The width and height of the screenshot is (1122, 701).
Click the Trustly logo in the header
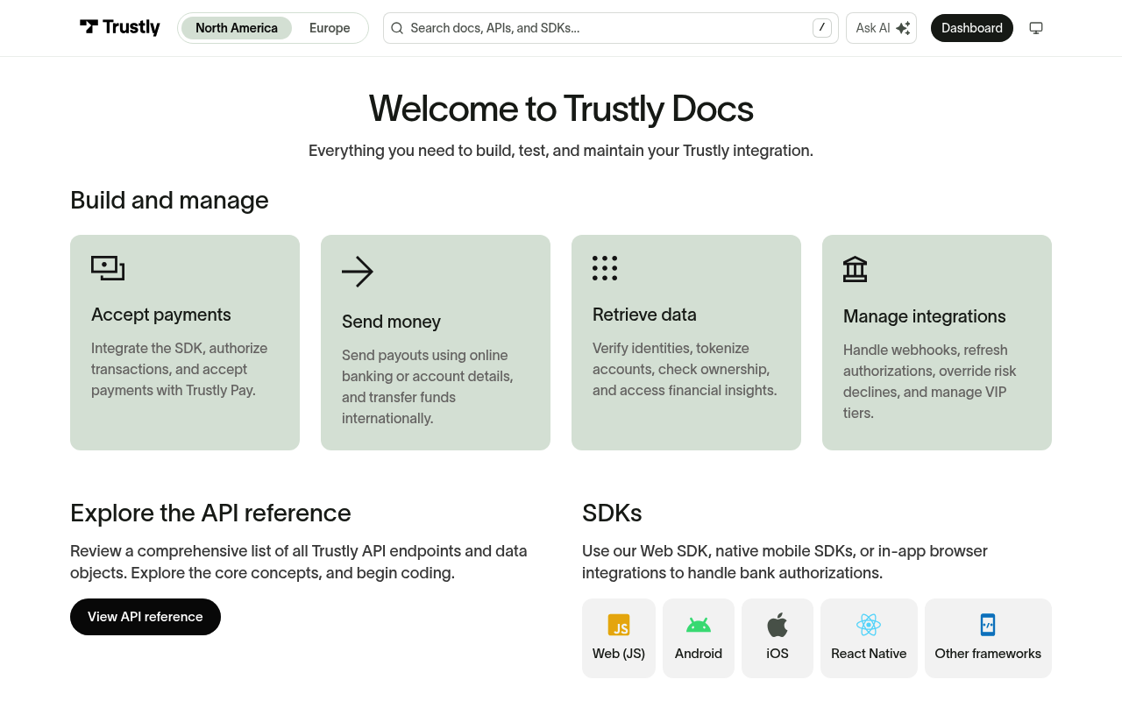point(120,28)
